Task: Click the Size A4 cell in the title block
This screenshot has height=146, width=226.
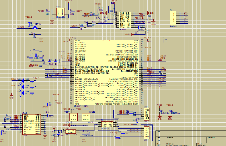Action: [161, 139]
